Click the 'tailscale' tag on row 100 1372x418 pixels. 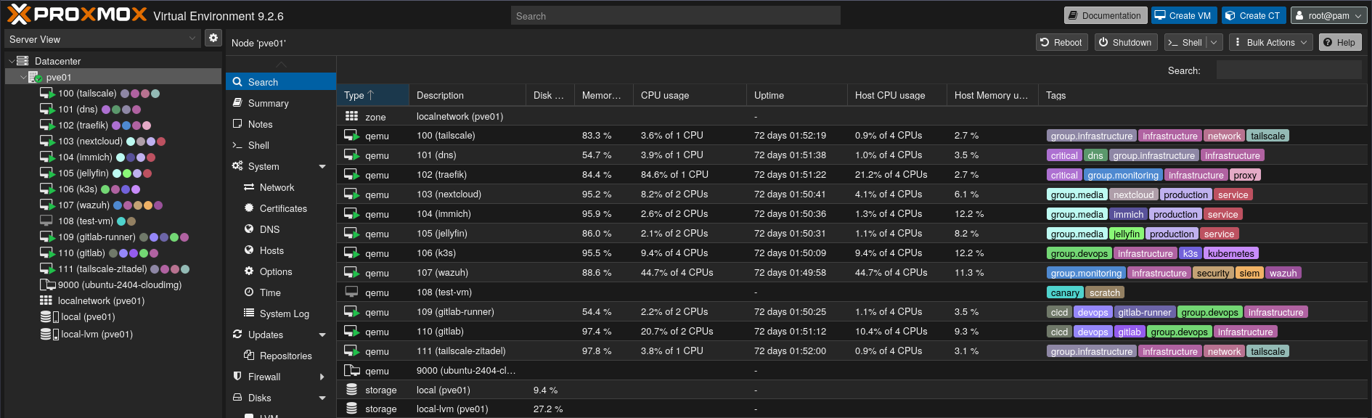pyautogui.click(x=1267, y=136)
